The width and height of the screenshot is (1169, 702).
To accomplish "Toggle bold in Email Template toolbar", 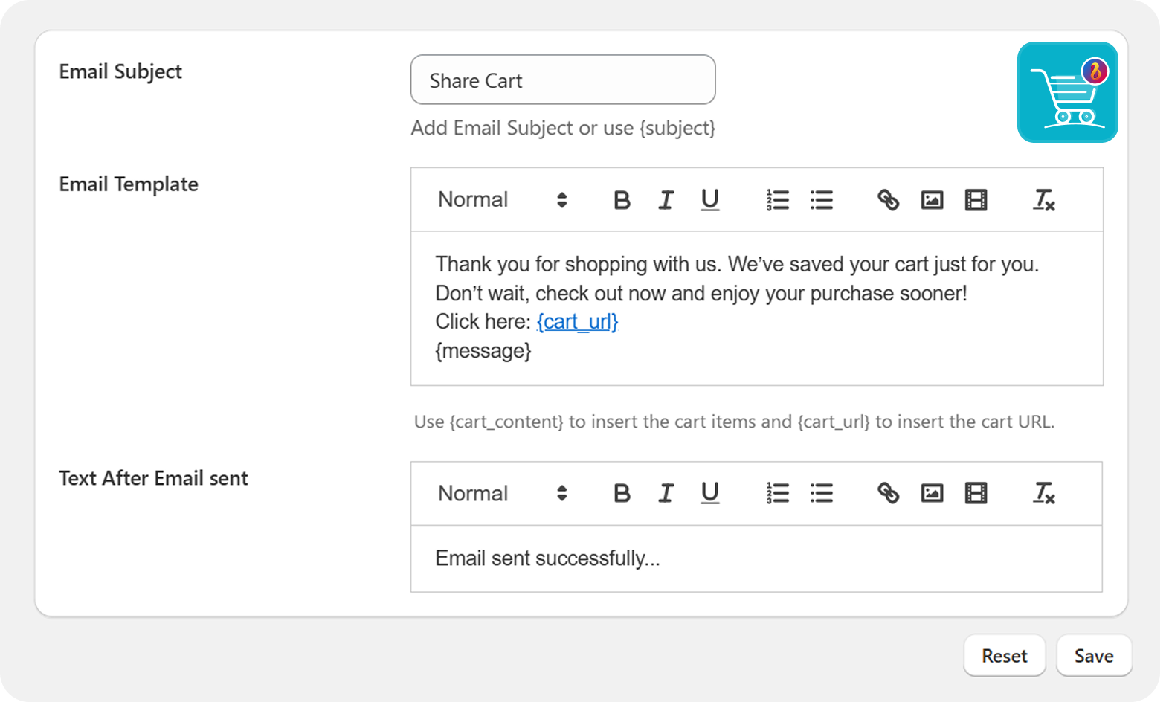I will (622, 200).
